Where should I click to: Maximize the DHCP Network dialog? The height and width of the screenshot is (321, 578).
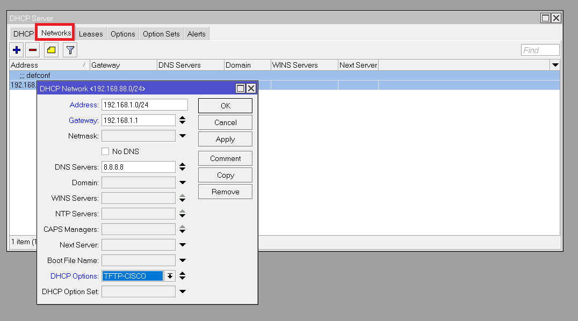pos(241,88)
